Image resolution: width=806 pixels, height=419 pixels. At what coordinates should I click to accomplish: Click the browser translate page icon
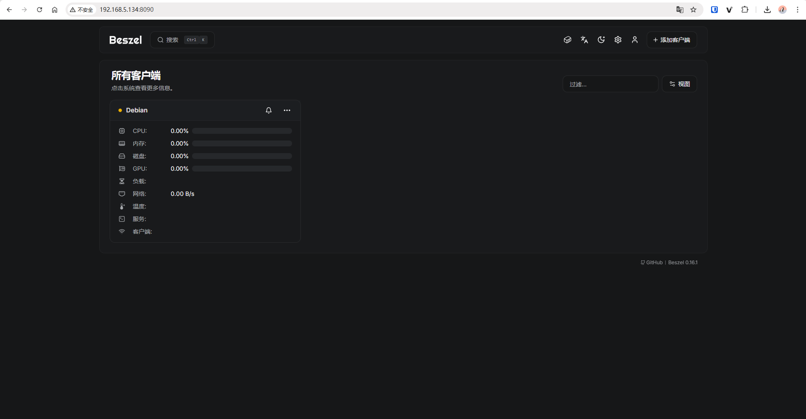680,10
